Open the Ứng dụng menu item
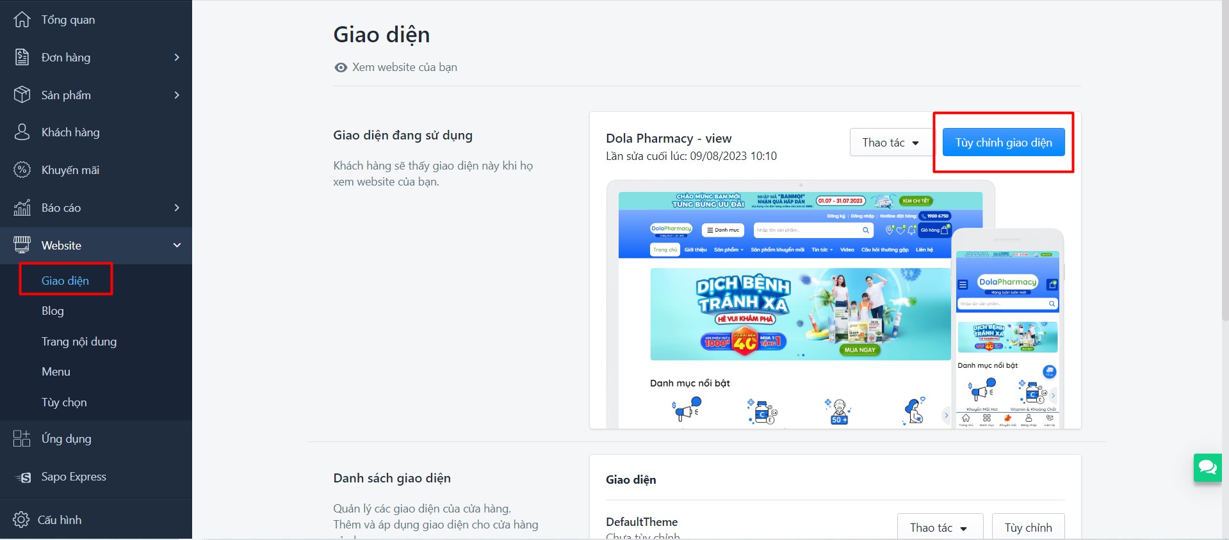This screenshot has width=1229, height=540. point(96,438)
